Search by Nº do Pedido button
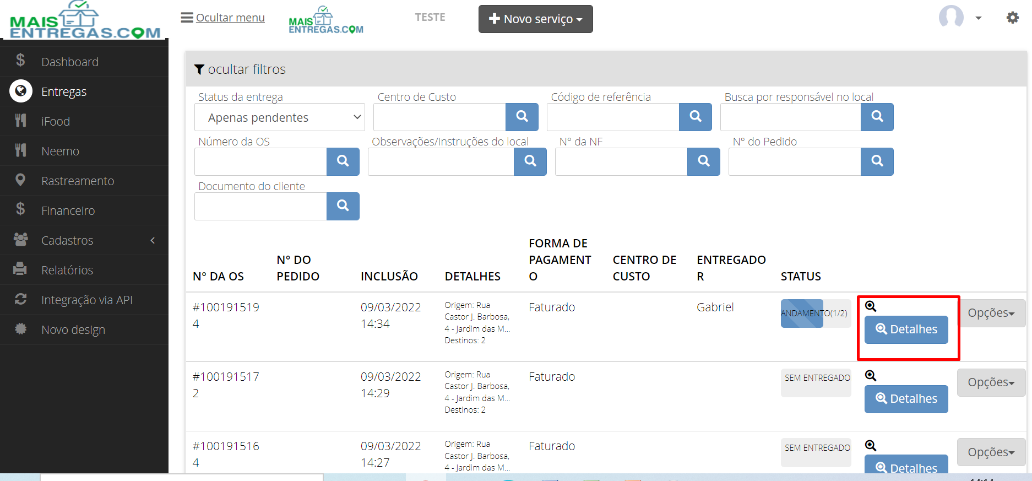 tap(877, 161)
